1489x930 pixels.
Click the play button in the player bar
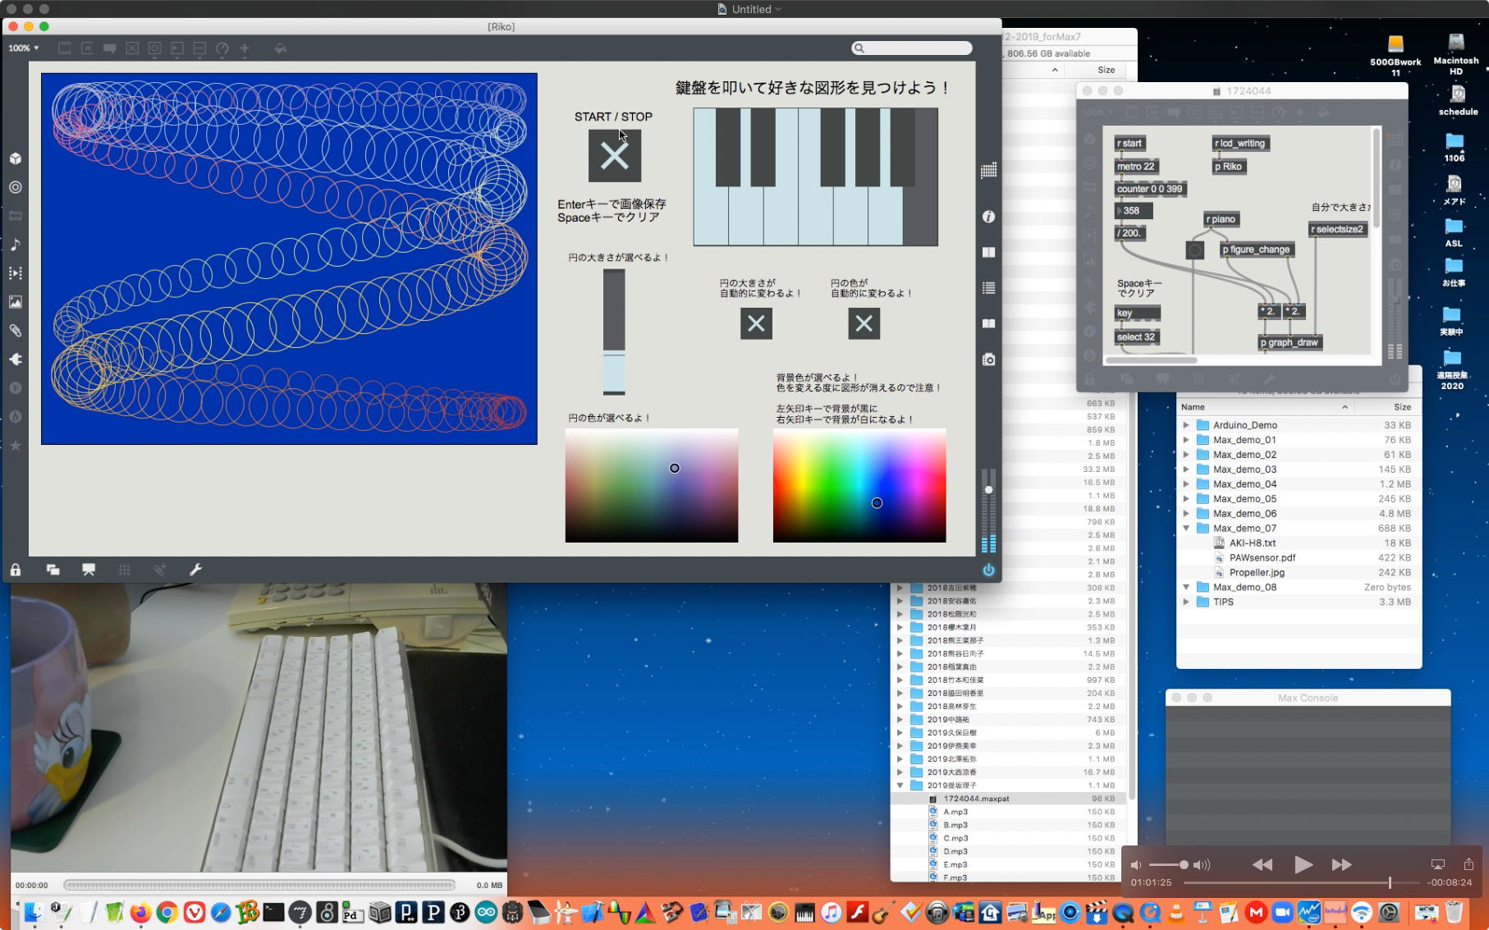[x=1303, y=864]
